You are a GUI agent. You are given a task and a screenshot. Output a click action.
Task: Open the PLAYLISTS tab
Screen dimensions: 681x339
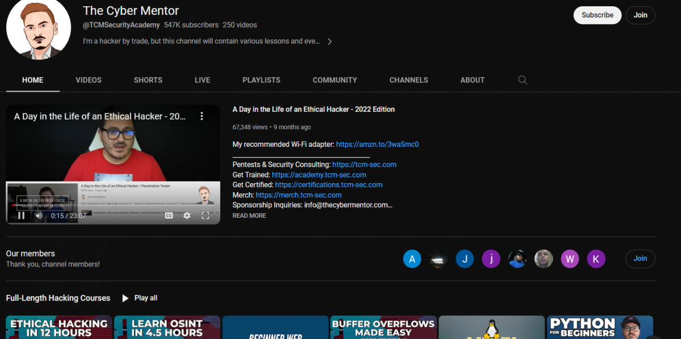261,80
